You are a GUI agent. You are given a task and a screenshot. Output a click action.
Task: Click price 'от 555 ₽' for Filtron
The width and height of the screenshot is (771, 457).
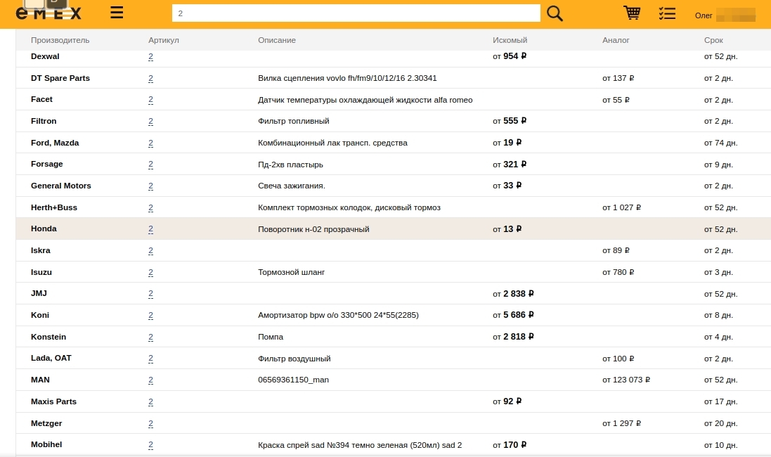510,120
